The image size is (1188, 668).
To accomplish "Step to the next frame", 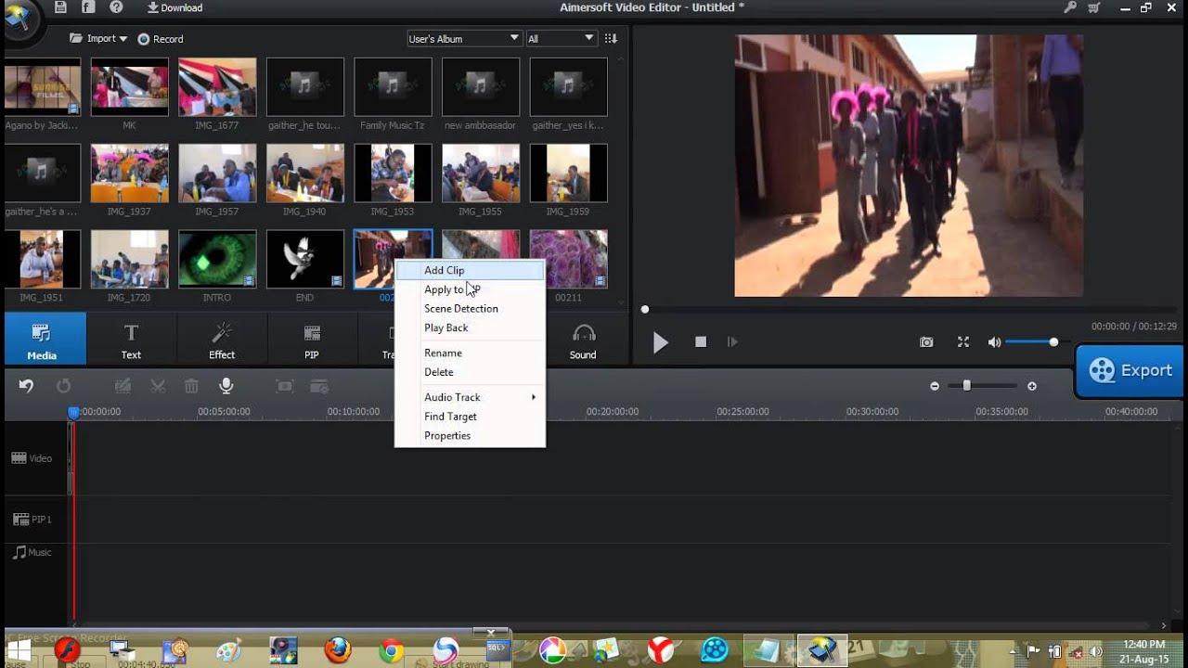I will point(732,342).
